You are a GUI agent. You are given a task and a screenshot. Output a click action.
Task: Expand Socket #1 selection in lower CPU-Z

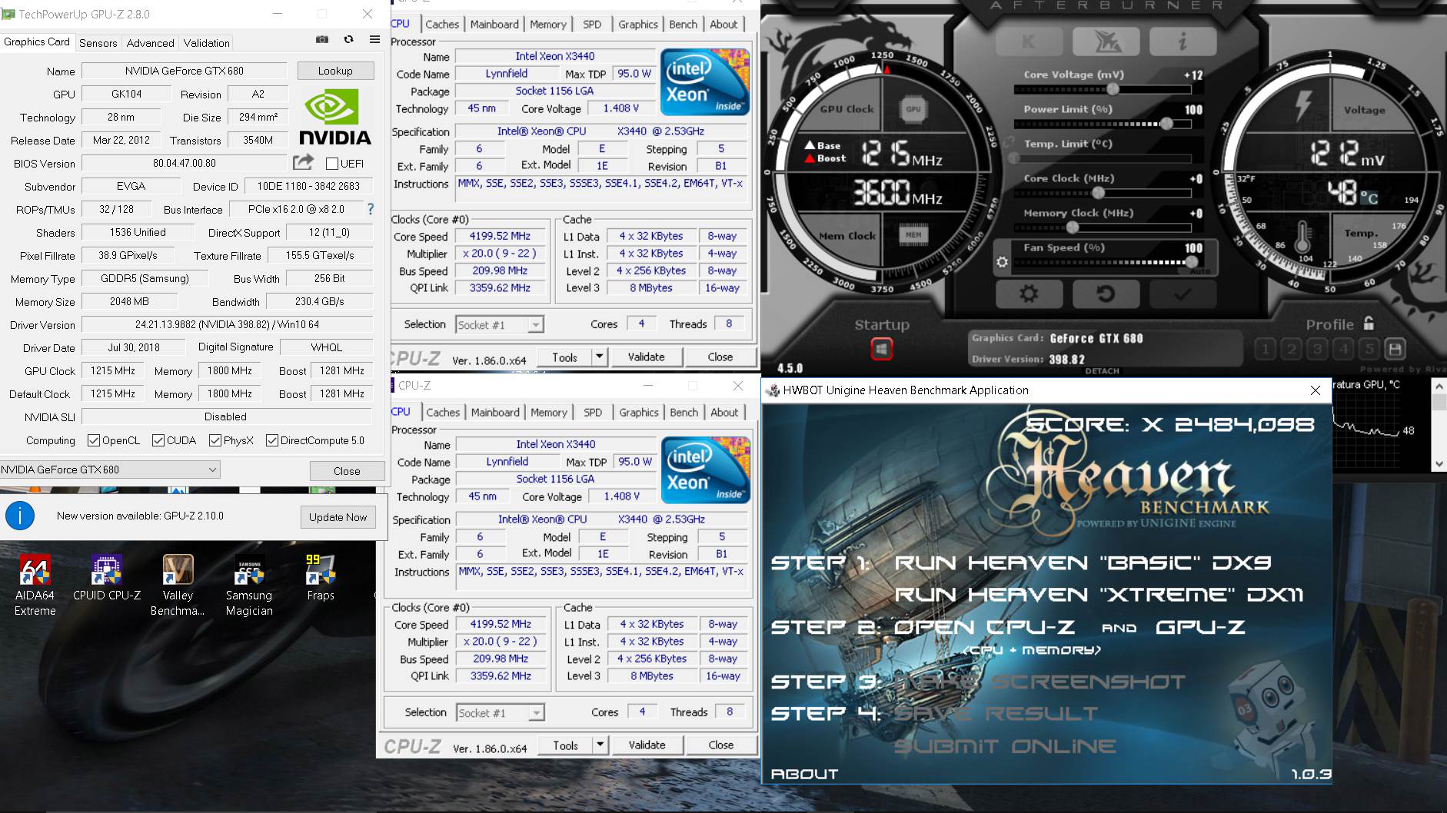[537, 713]
